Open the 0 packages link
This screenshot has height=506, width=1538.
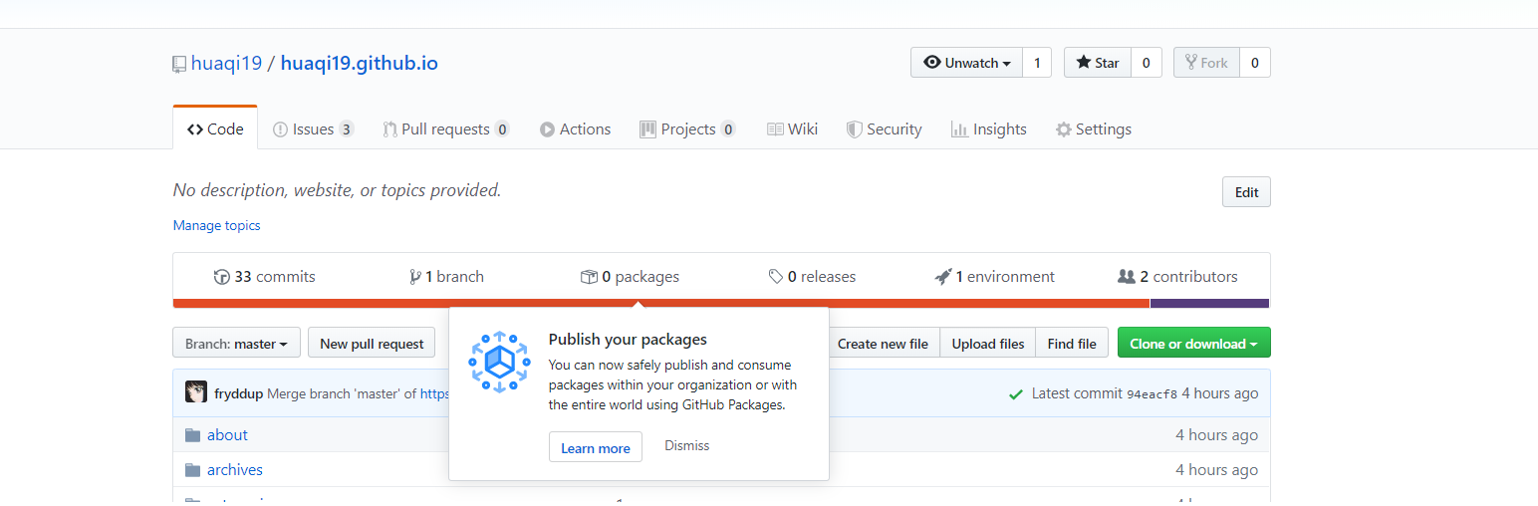pos(630,277)
